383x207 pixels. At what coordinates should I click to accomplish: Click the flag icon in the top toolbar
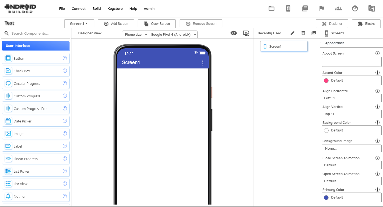click(x=321, y=8)
